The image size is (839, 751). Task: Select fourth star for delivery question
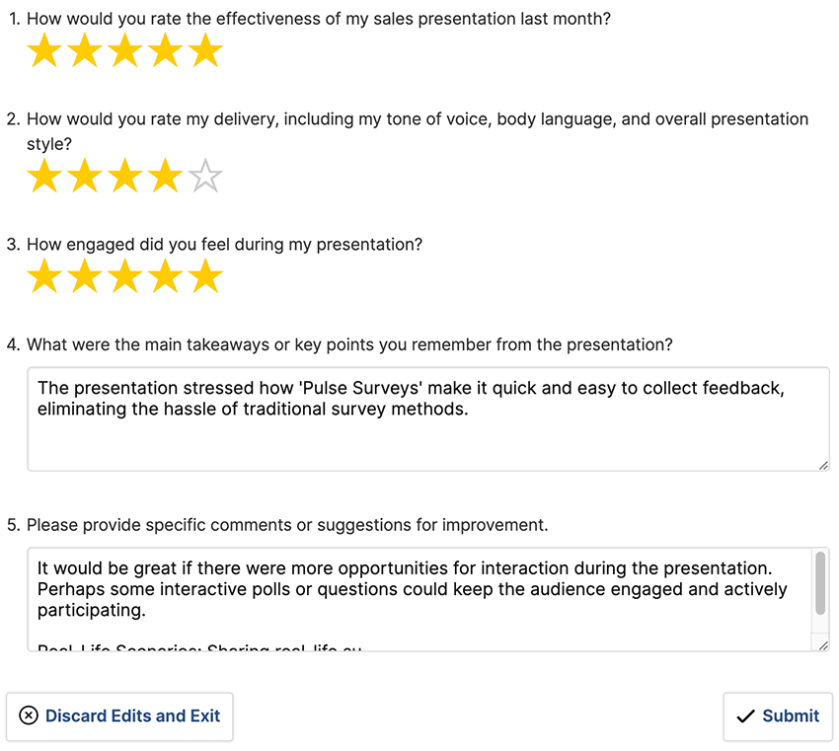click(x=166, y=176)
